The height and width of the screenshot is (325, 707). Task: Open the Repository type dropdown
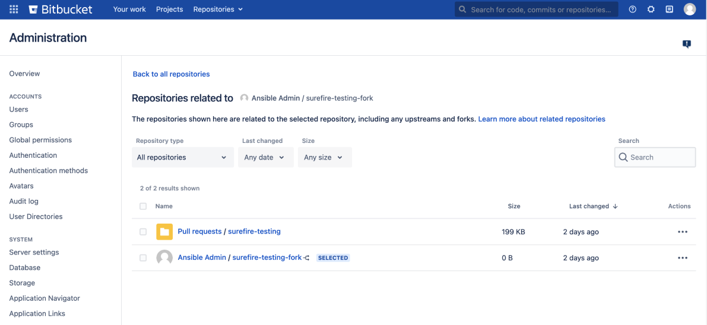click(x=183, y=157)
